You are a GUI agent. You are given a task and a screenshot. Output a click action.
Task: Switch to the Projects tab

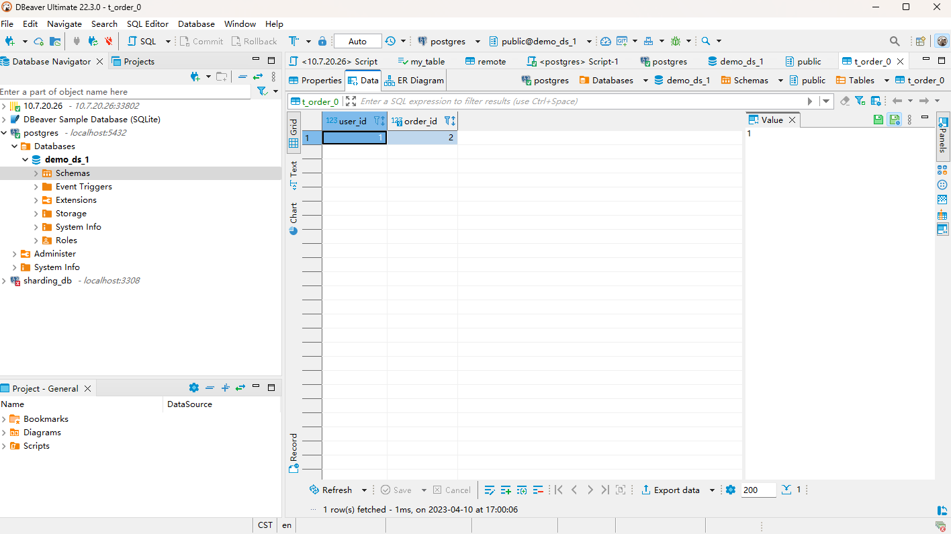(133, 61)
